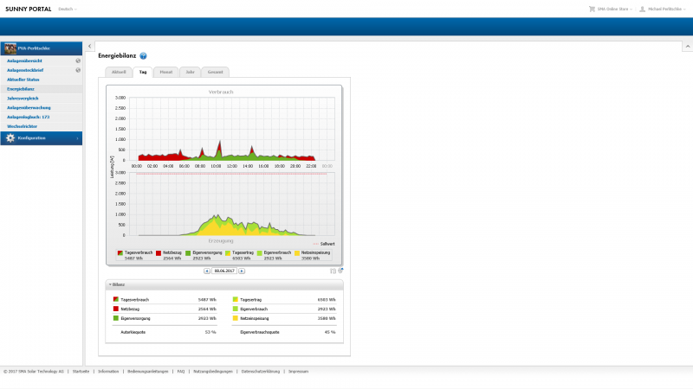Click the PVA Perlitschke plant header

(41, 48)
